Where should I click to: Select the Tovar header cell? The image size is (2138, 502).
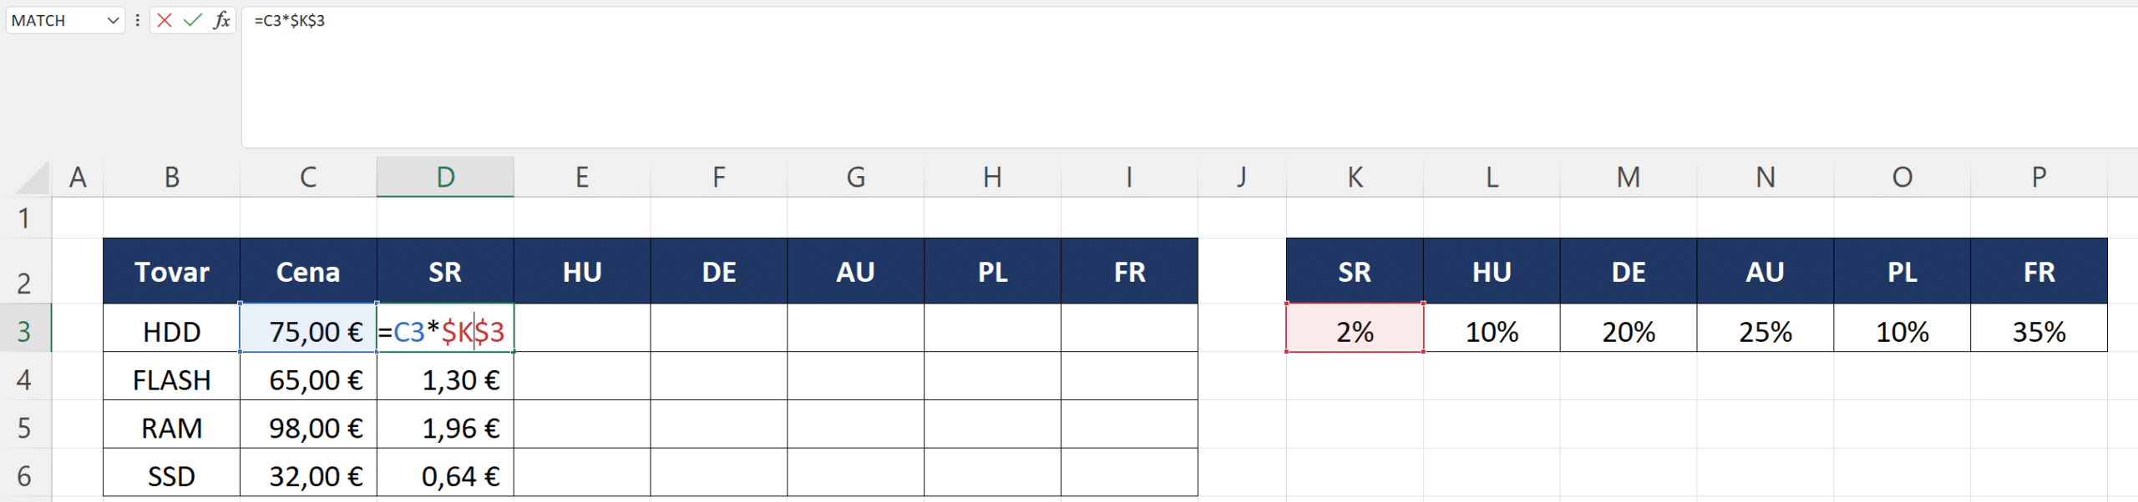[171, 271]
